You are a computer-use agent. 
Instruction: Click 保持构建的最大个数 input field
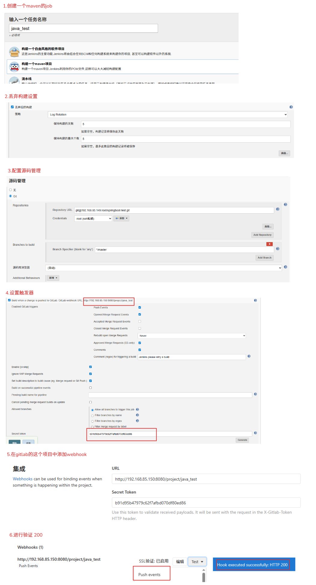point(186,139)
